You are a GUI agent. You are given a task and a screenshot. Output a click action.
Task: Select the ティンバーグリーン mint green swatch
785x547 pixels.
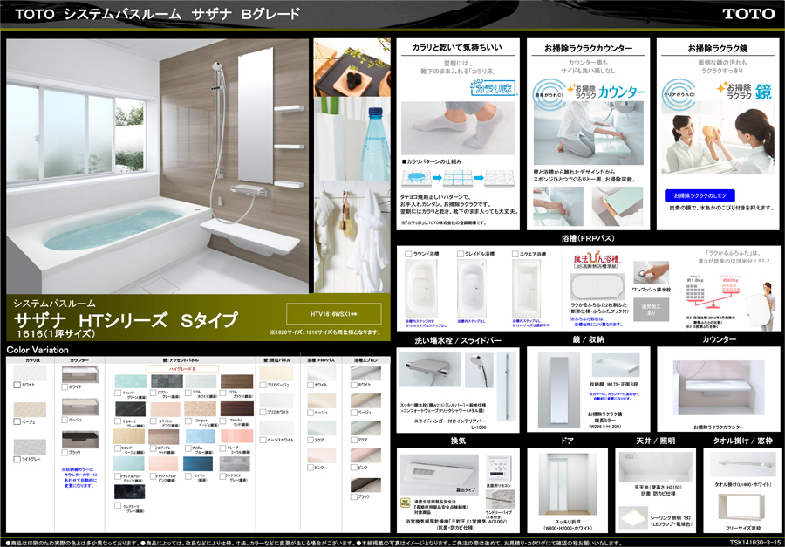(131, 381)
